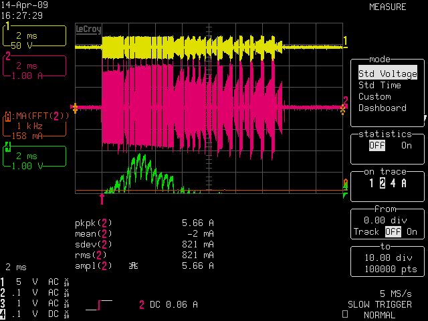This screenshot has height=321, width=428.
Task: Click the orange level marker left of grid
Action: [74, 108]
